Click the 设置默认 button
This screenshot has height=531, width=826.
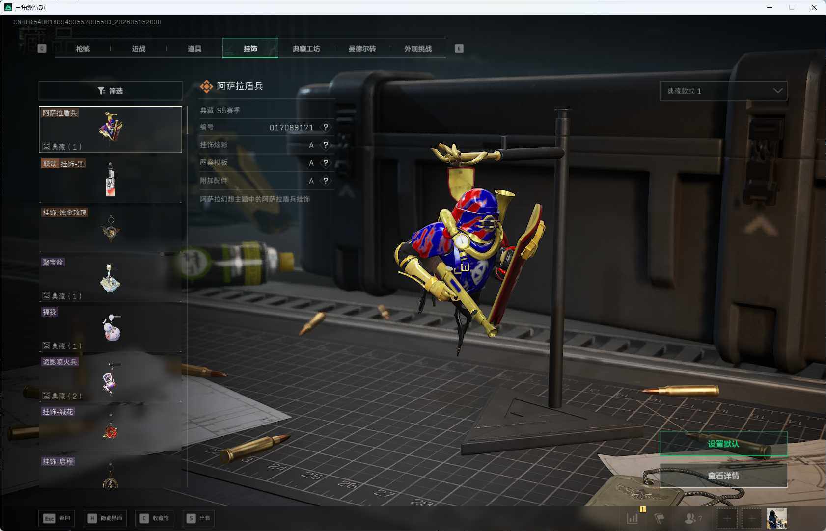(x=723, y=444)
